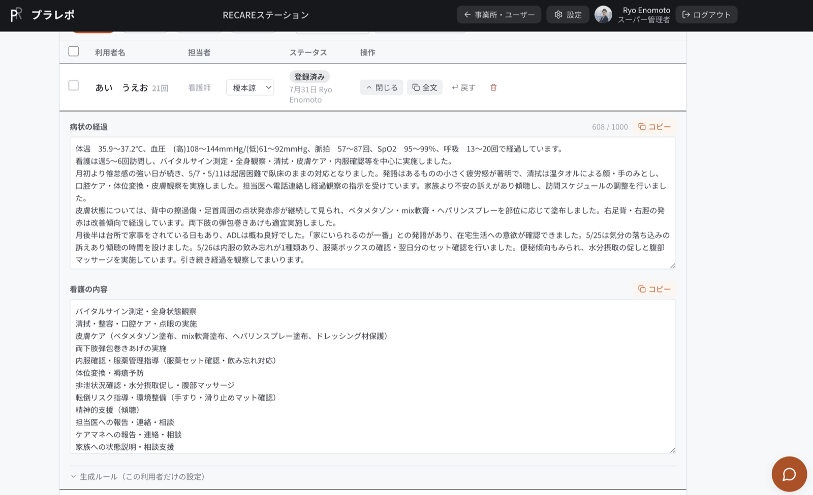This screenshot has height=495, width=813.
Task: Click the プラレポ logo icon
Action: point(16,15)
